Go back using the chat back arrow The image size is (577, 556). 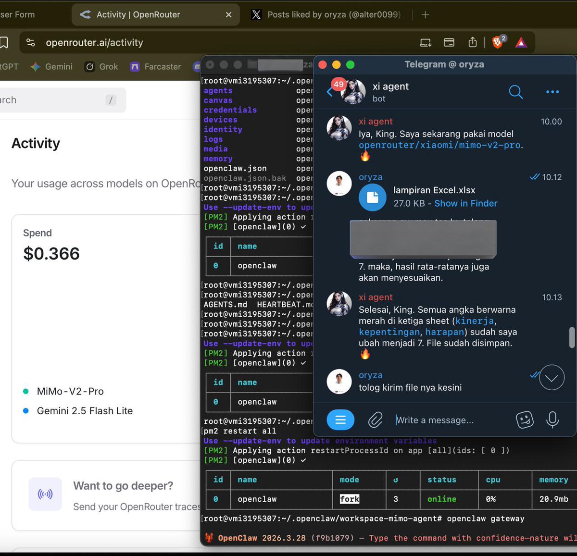[329, 92]
